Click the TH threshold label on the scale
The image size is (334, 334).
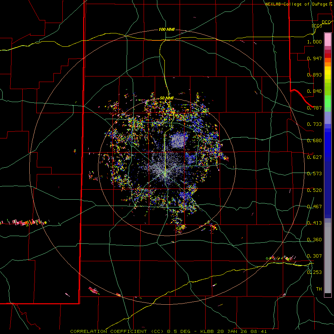click(319, 289)
